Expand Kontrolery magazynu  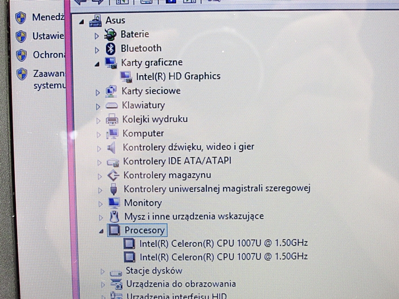pos(100,177)
